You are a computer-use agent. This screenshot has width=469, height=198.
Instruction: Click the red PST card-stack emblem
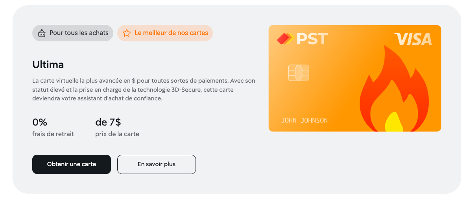(285, 39)
